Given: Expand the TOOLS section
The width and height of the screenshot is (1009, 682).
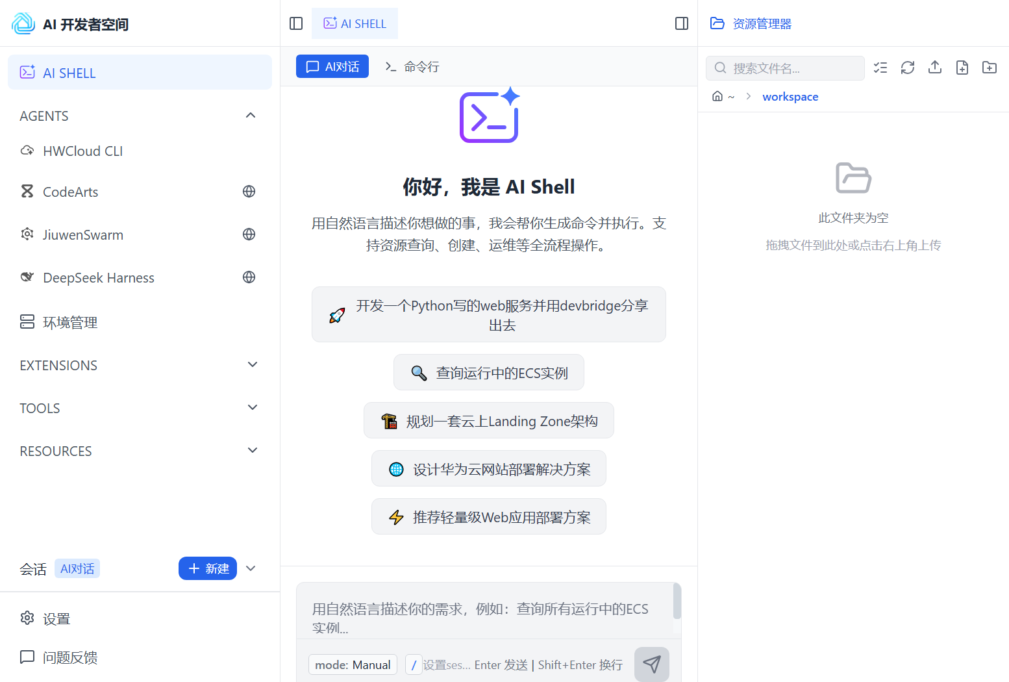Looking at the screenshot, I should (253, 407).
